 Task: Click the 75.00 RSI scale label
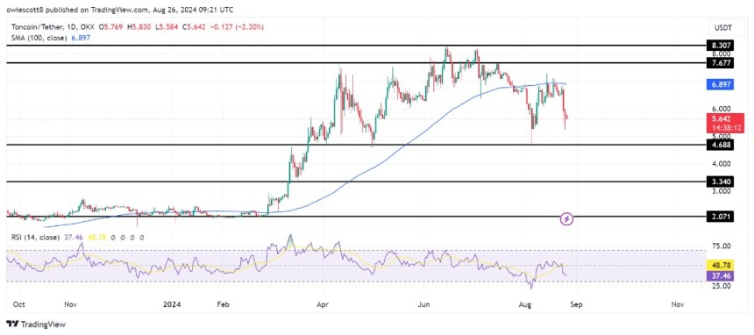(x=721, y=246)
